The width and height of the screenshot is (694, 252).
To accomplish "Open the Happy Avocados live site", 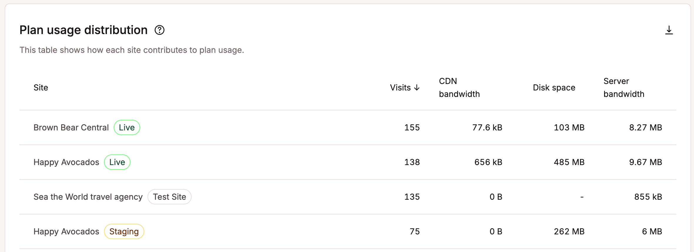I will pyautogui.click(x=66, y=162).
